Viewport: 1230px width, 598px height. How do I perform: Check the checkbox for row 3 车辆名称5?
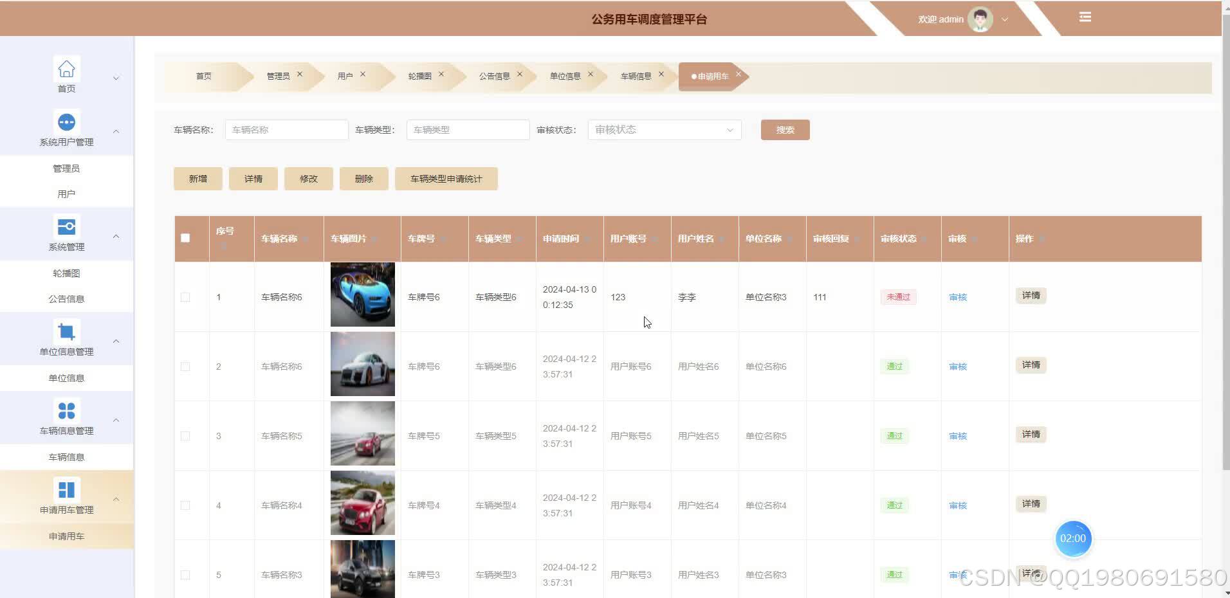[185, 435]
